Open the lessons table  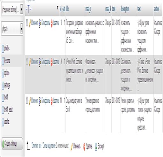point(7,61)
